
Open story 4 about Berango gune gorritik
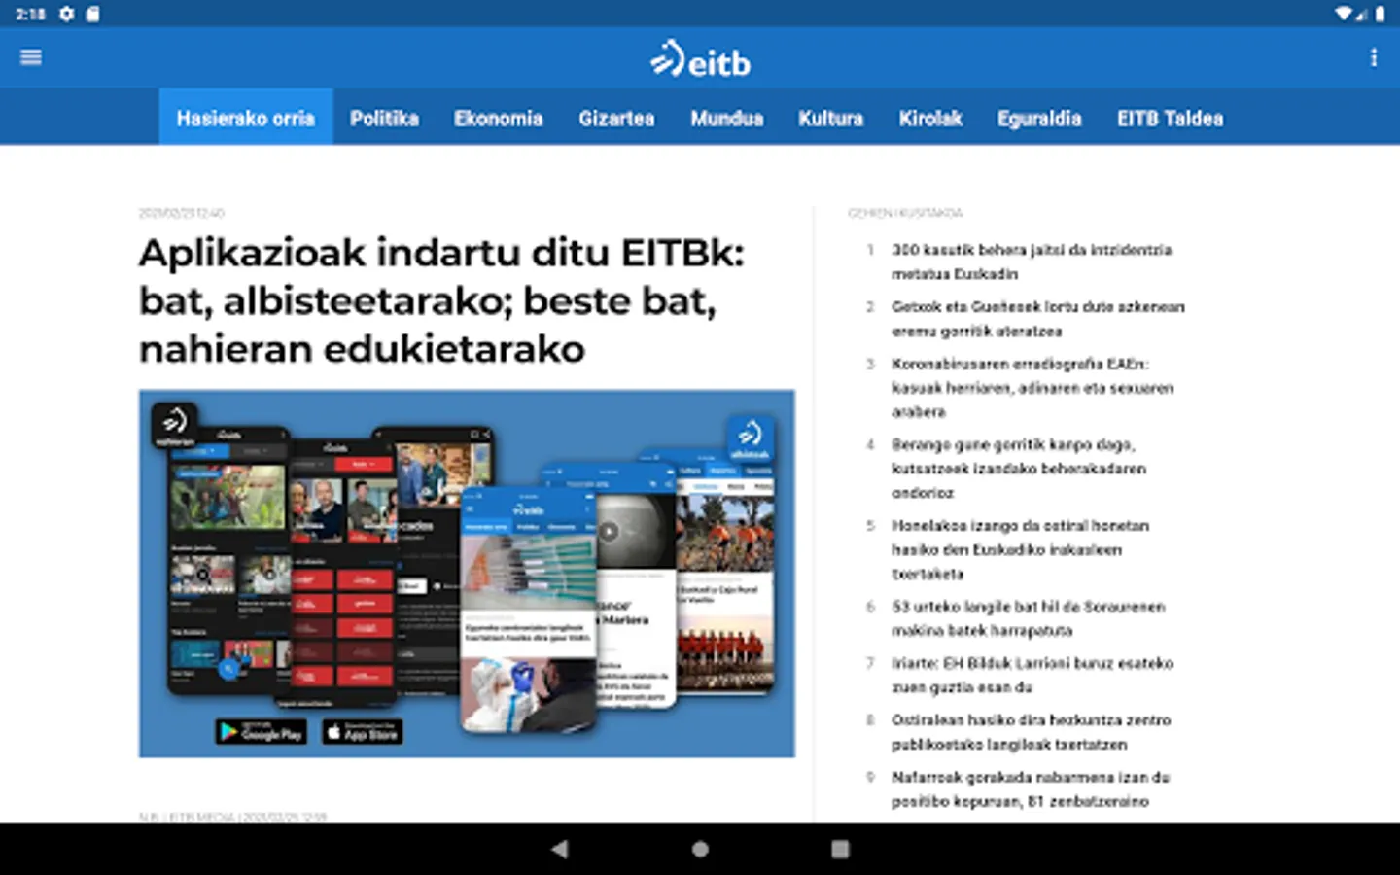(x=1019, y=469)
